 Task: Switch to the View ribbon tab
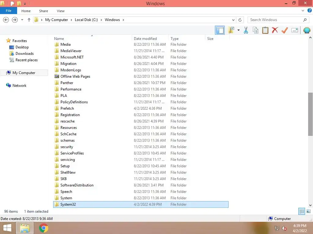[61, 11]
